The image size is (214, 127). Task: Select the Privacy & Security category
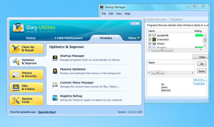coord(27,74)
